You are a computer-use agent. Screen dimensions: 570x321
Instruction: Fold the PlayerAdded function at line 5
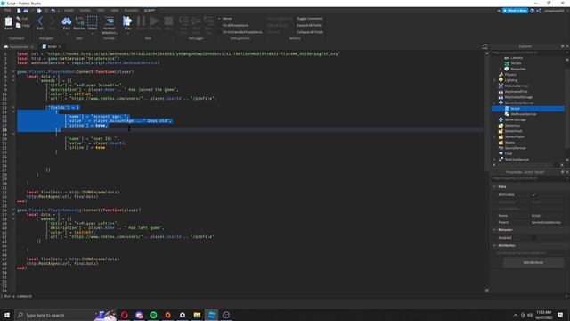(x=13, y=71)
